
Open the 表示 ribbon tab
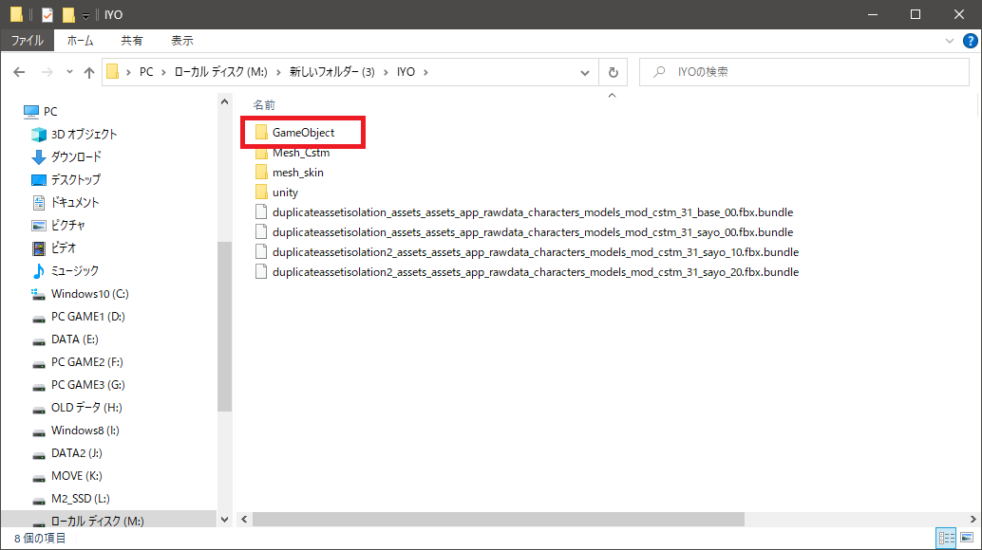coord(182,41)
